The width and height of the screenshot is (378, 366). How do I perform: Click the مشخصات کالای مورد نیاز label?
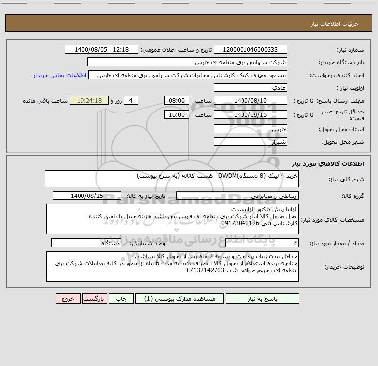click(333, 220)
